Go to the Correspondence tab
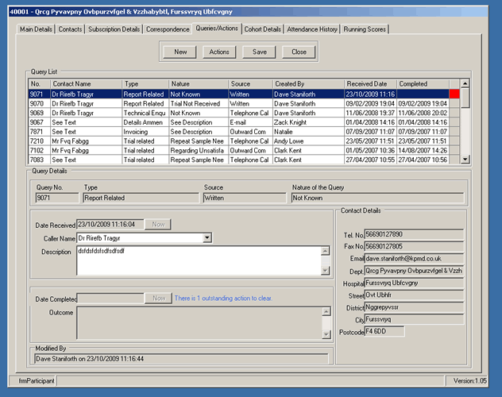This screenshot has height=397, width=502. 168,29
